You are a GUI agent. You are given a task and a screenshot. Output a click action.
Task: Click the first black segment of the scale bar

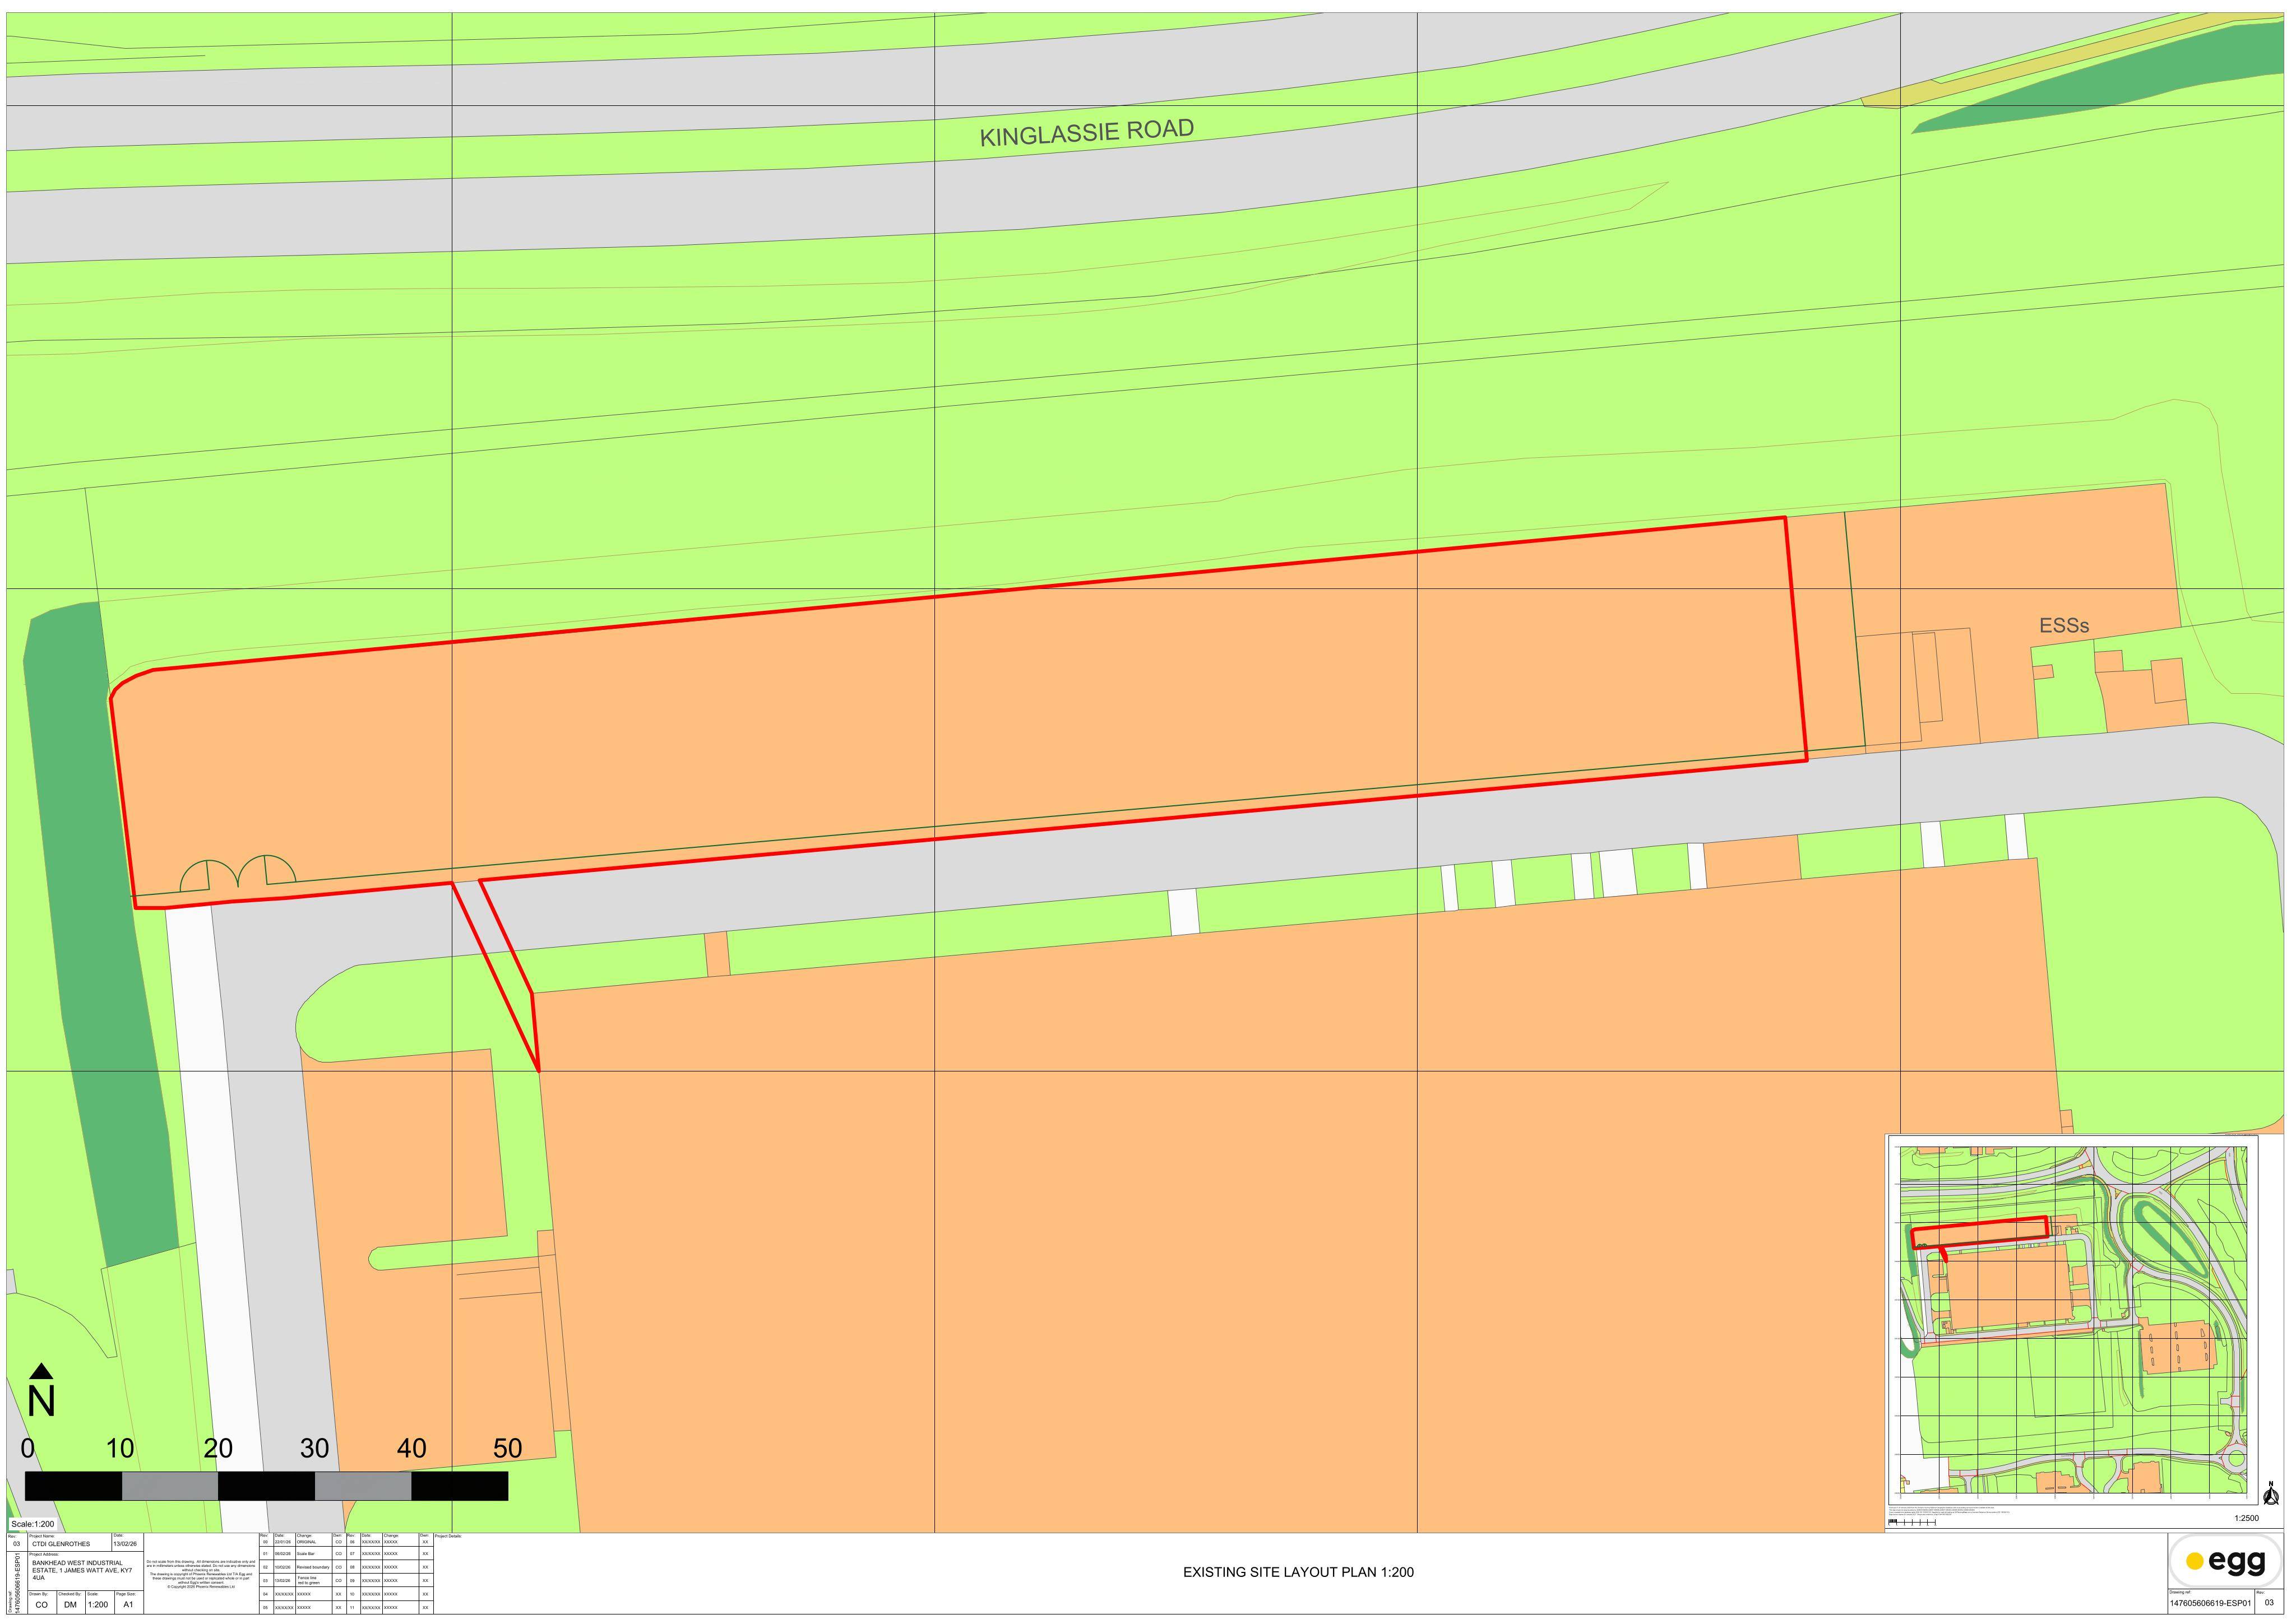[73, 1486]
